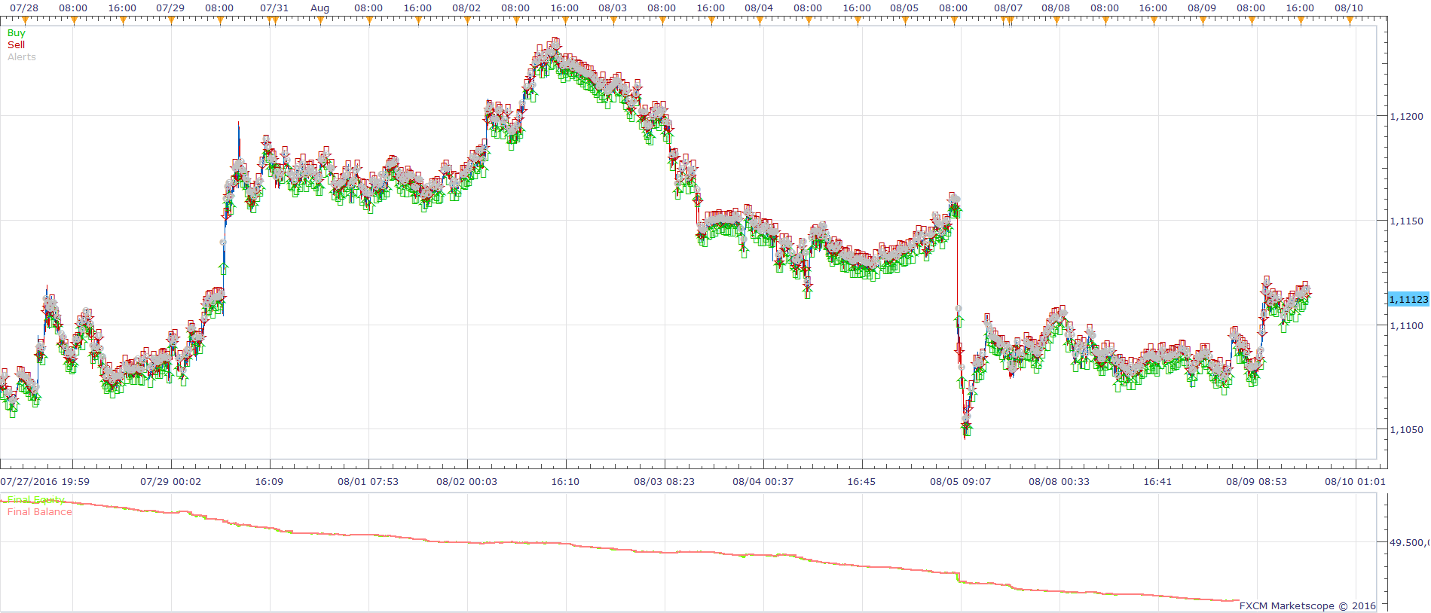1431x613 pixels.
Task: Click the 08/07 date on top axis
Action: pyautogui.click(x=1008, y=8)
